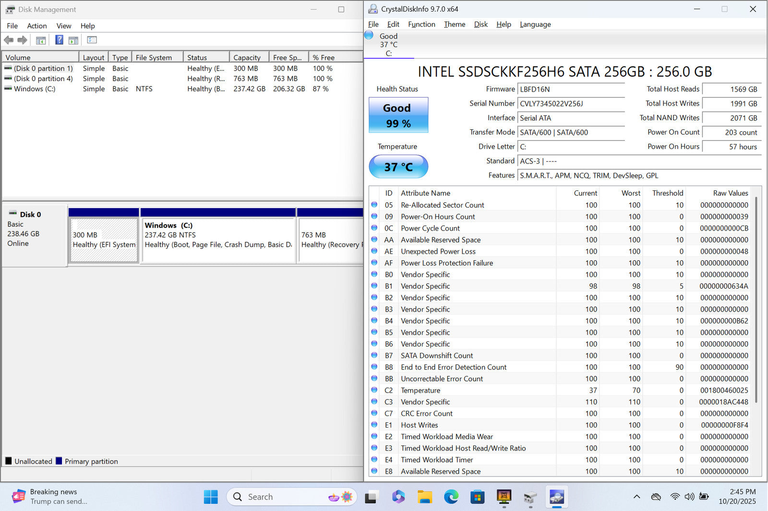Click the Good 99 % health status button
The width and height of the screenshot is (768, 511).
point(398,116)
